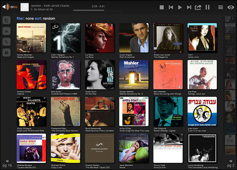Skip to the previous track
237x170 pixels.
(x=171, y=7)
